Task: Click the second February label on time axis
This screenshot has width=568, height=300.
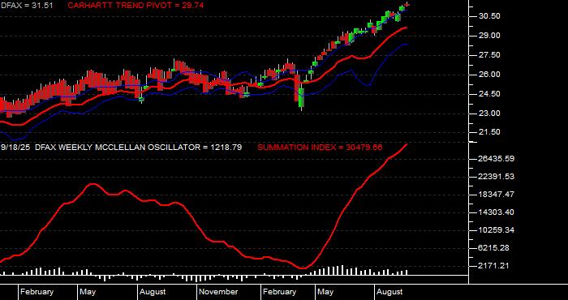Action: pos(280,292)
